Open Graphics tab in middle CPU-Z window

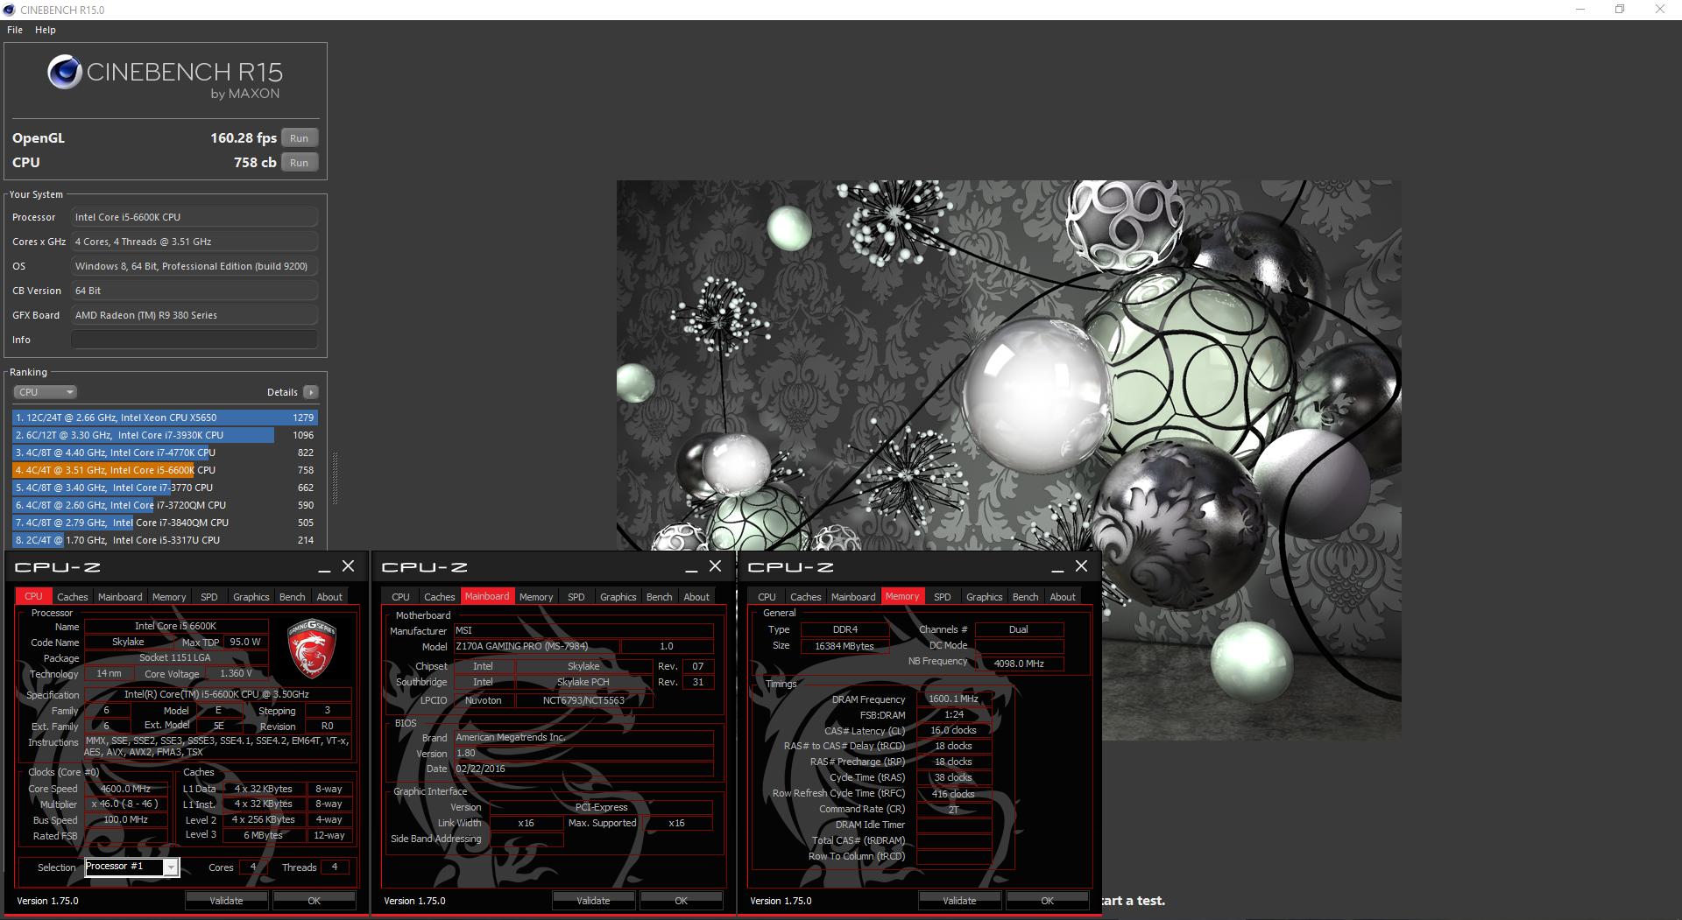pos(618,597)
